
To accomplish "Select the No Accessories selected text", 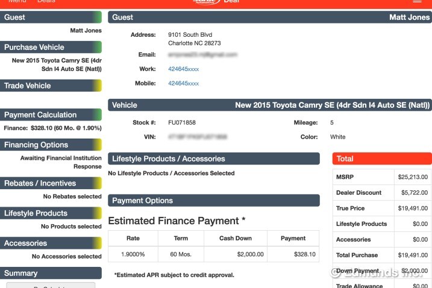I will pyautogui.click(x=67, y=256).
